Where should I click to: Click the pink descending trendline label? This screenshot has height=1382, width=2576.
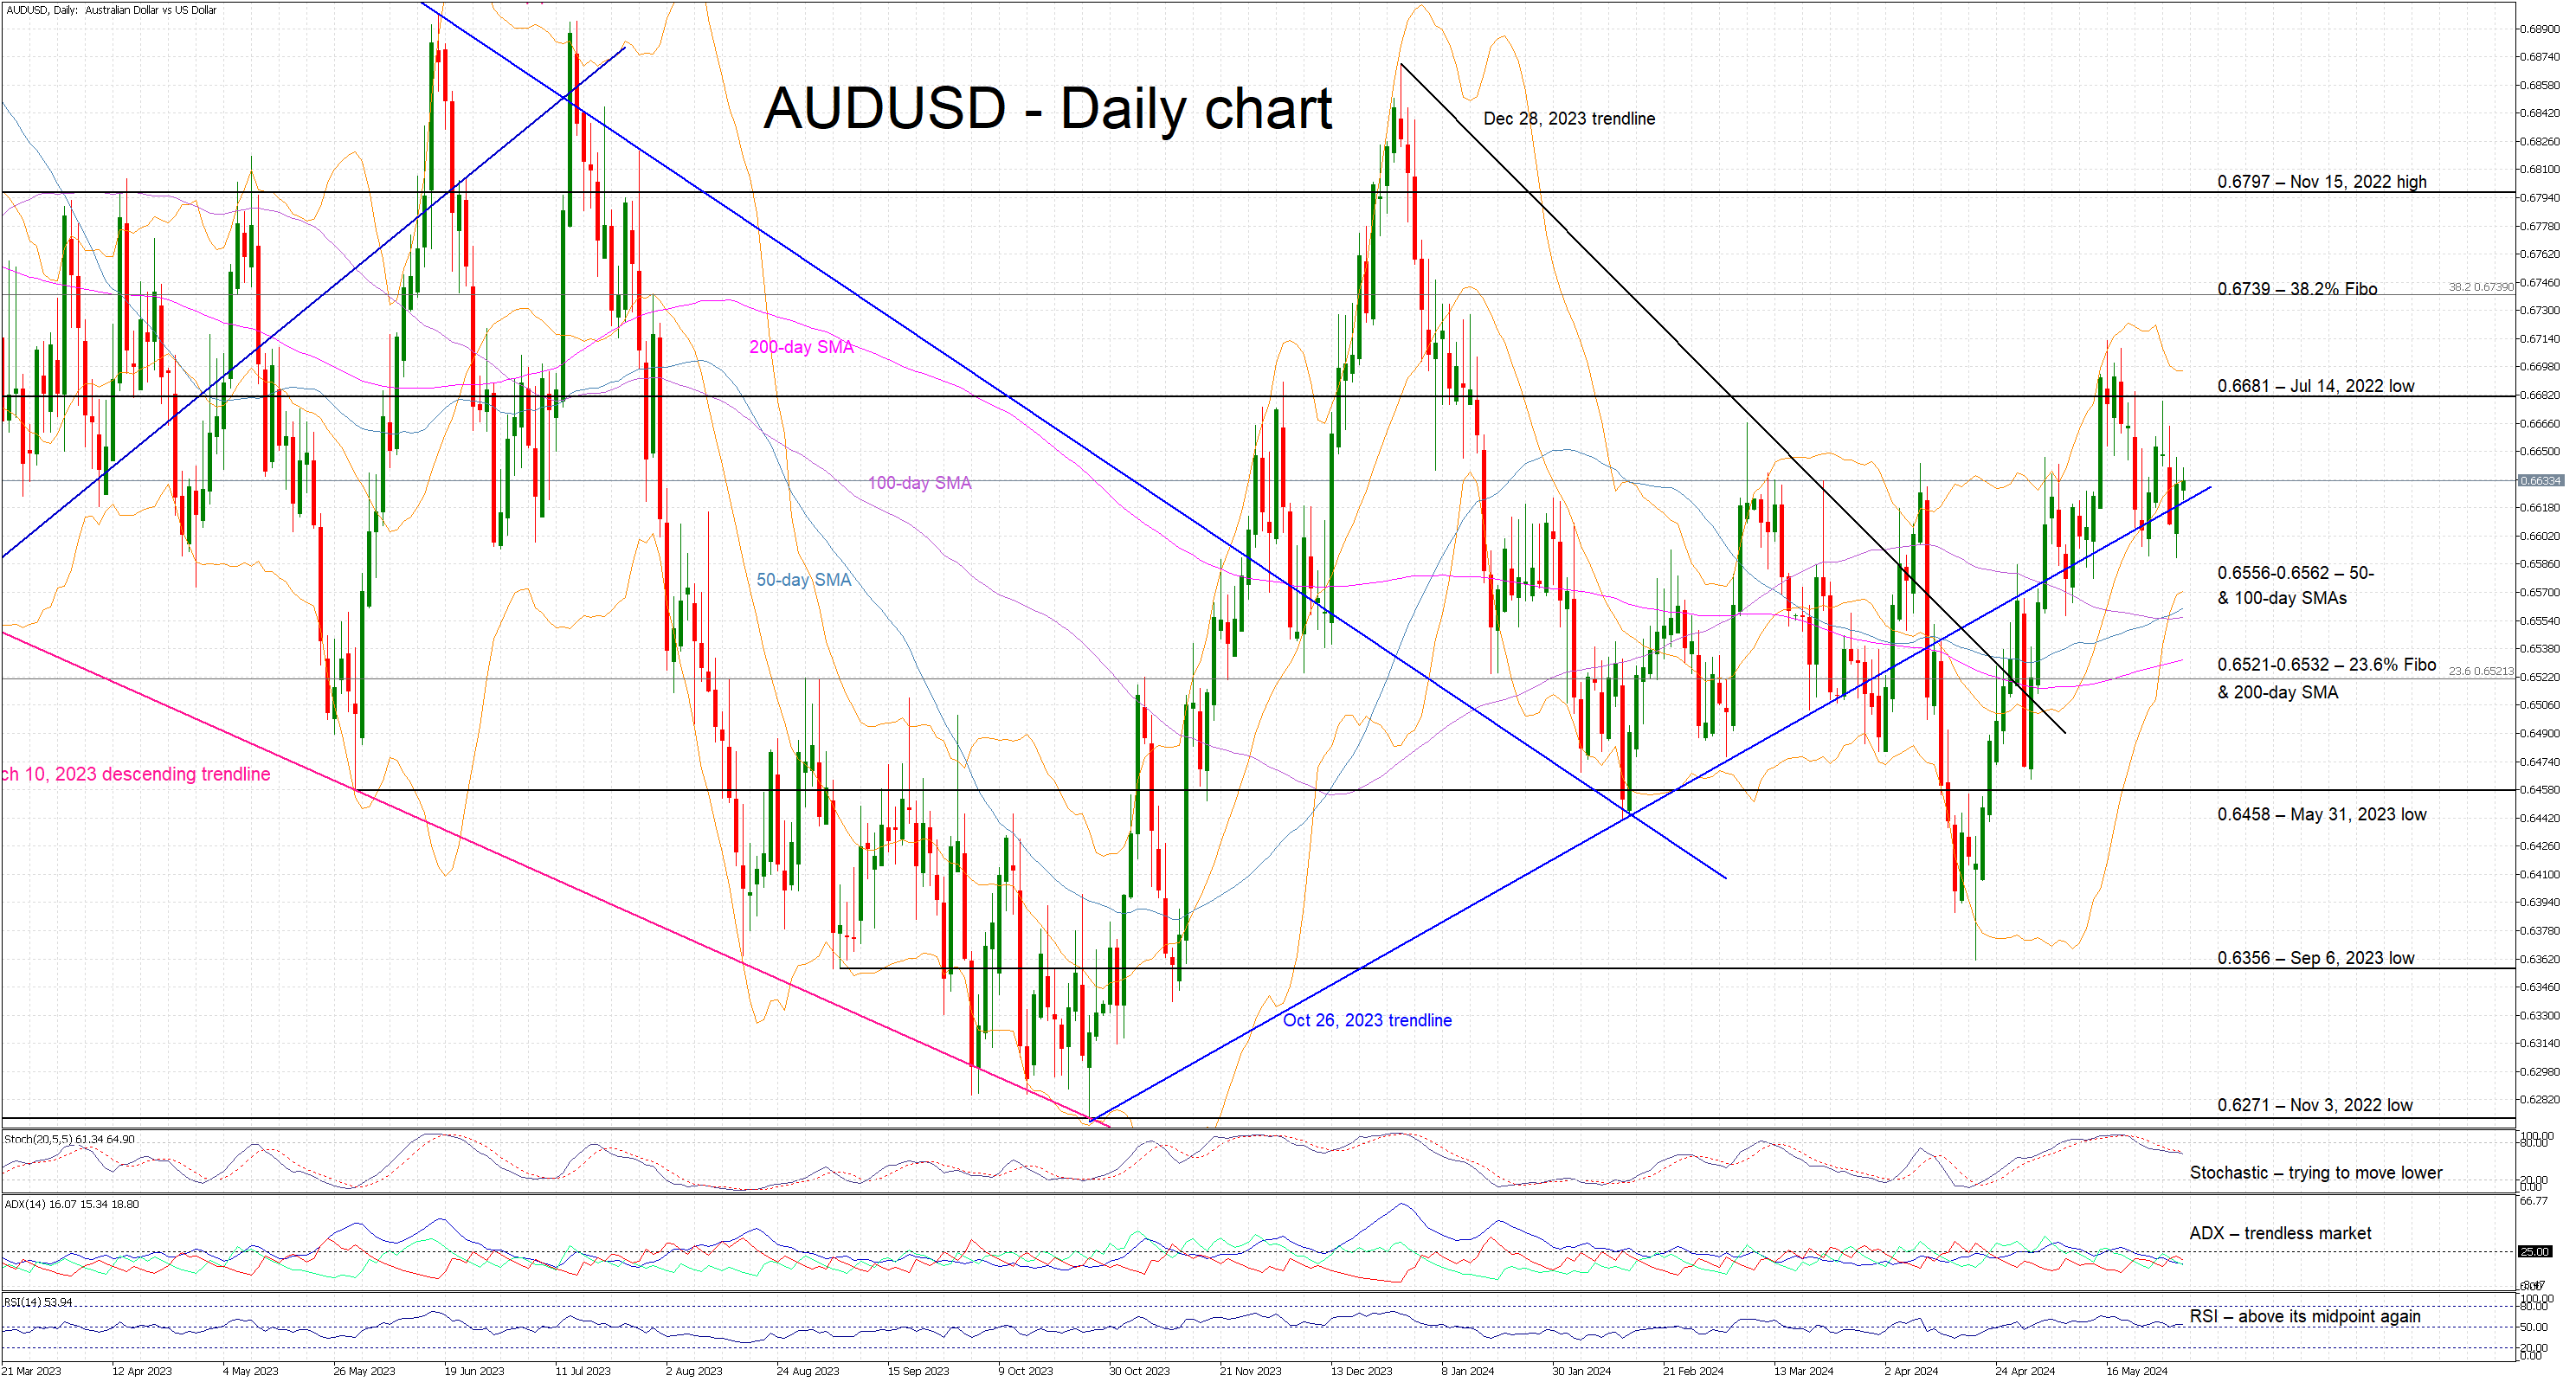pyautogui.click(x=136, y=774)
